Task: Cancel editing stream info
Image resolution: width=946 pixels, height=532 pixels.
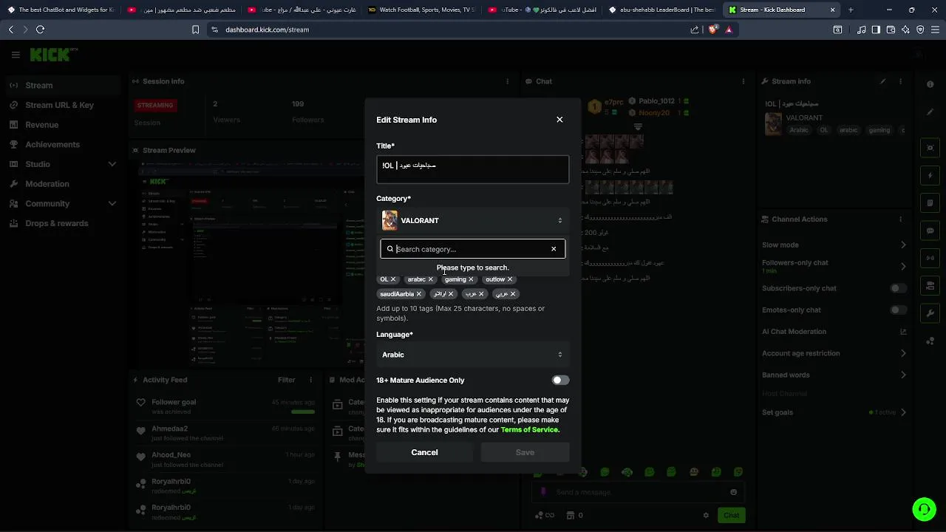Action: [424, 452]
